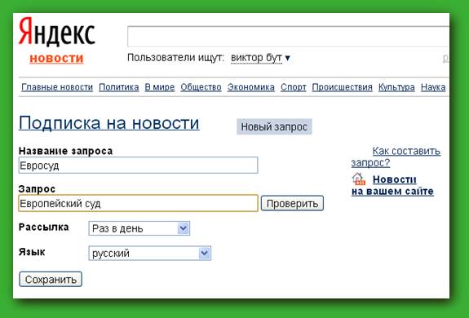This screenshot has width=469, height=318.
Task: Click the Язык label
Action: [32, 252]
